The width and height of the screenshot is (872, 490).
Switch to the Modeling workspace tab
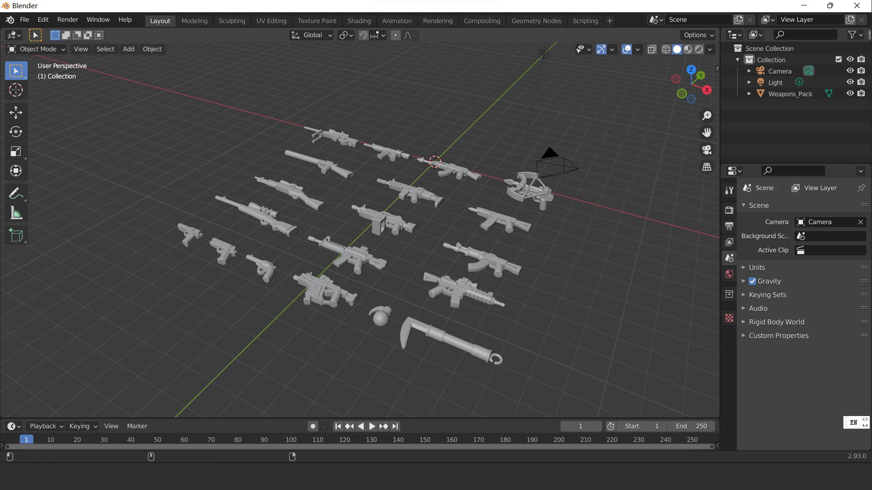tap(194, 21)
